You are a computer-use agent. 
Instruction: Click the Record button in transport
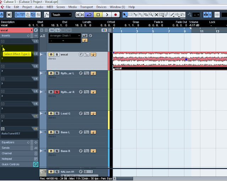coord(116,15)
